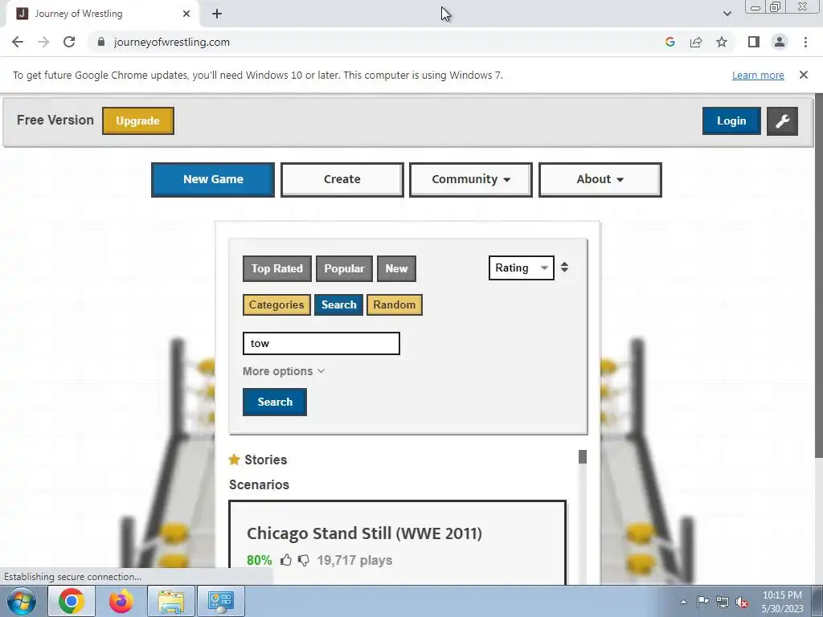
Task: Open the taskbar clock and date
Action: coord(782,602)
